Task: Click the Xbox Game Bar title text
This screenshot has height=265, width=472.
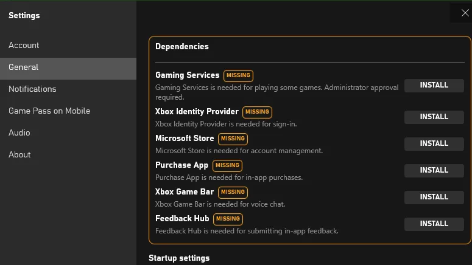Action: 185,191
